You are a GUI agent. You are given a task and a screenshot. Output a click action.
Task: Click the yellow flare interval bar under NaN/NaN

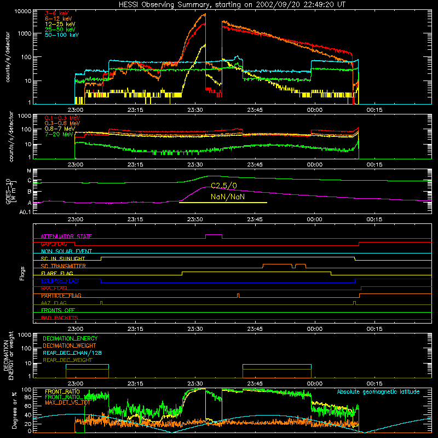click(223, 203)
